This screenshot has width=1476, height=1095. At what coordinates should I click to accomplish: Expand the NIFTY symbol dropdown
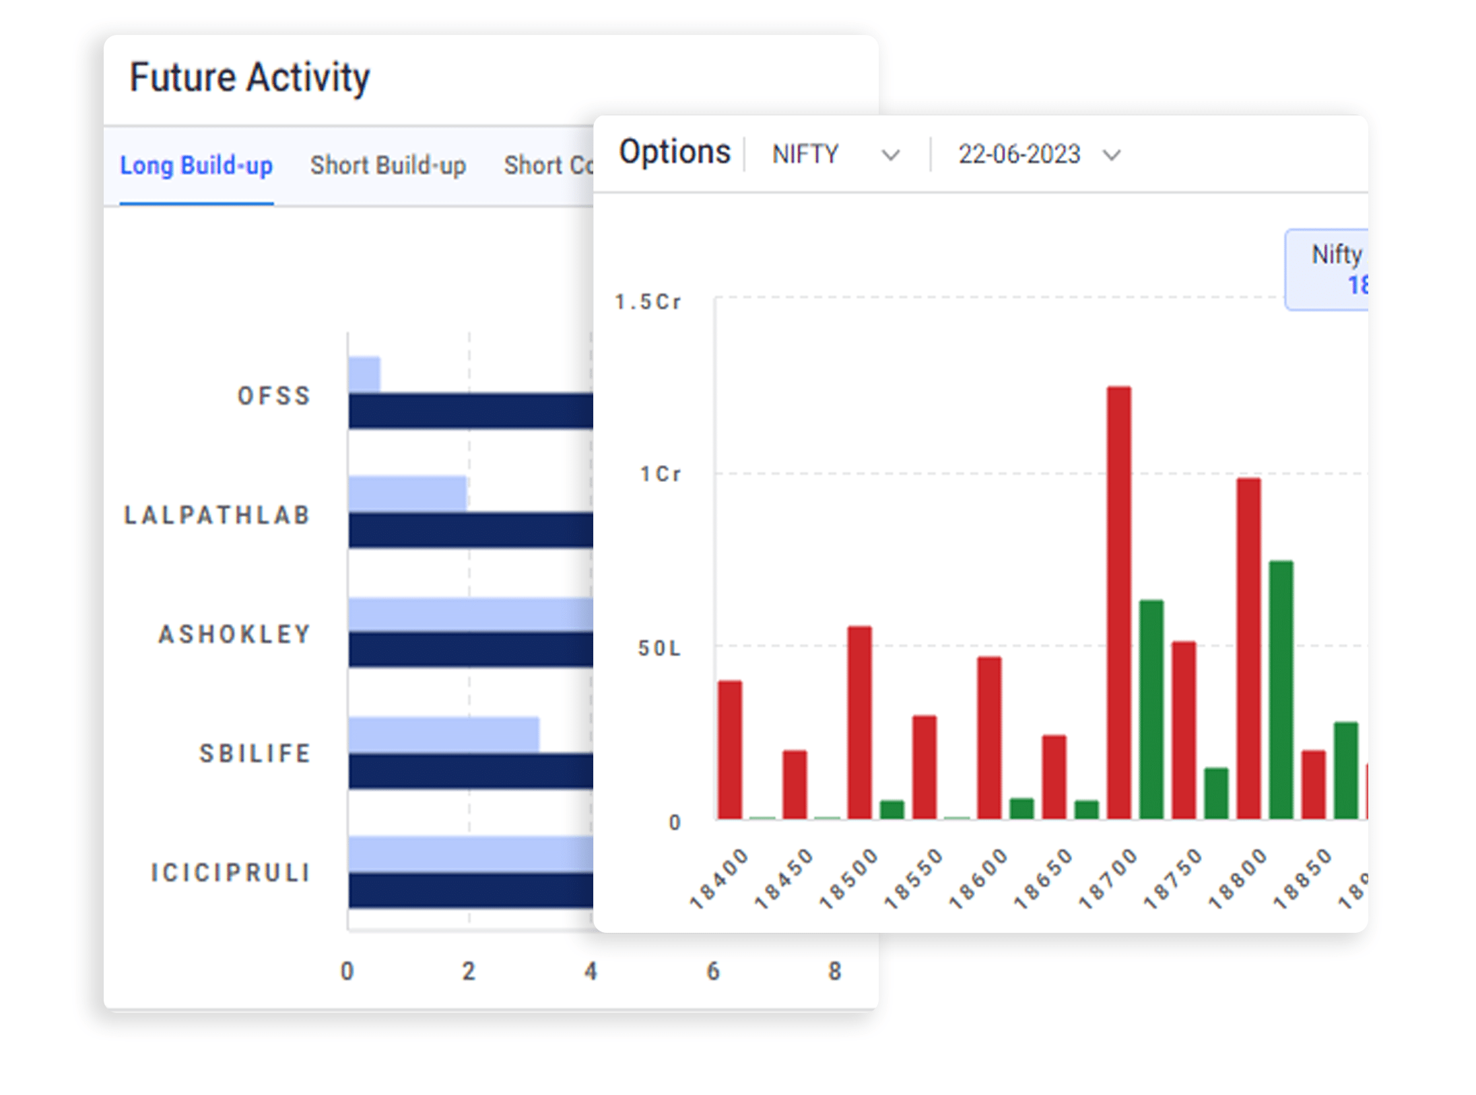click(x=836, y=155)
